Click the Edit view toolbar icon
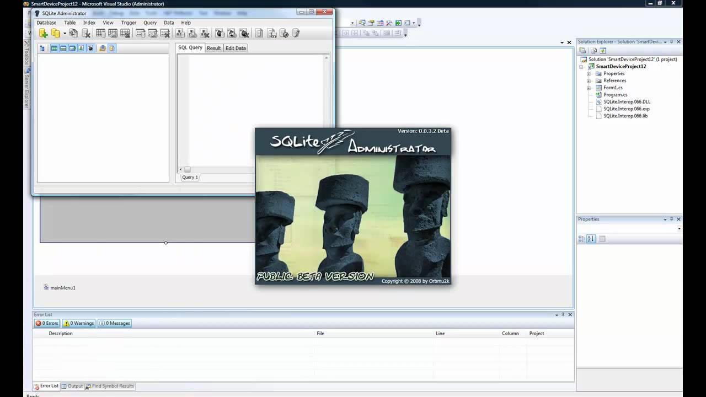 click(x=192, y=33)
